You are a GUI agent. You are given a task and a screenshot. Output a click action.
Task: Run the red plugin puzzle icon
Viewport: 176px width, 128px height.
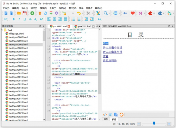click(x=150, y=13)
